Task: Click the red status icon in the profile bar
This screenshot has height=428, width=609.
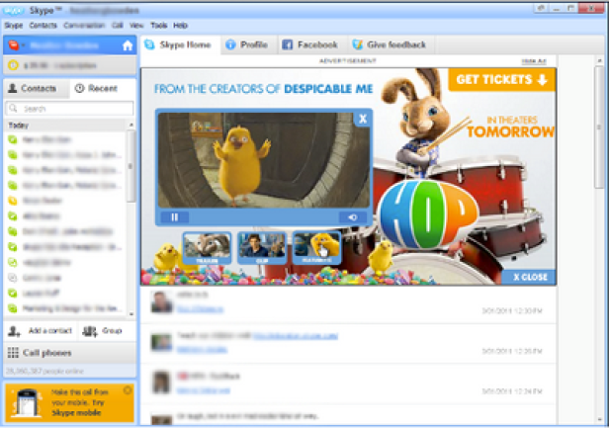Action: pos(13,45)
